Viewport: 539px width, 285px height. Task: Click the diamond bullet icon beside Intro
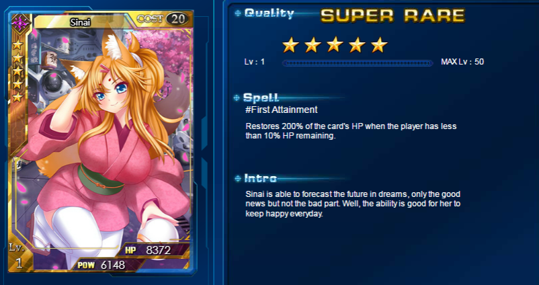click(x=237, y=178)
